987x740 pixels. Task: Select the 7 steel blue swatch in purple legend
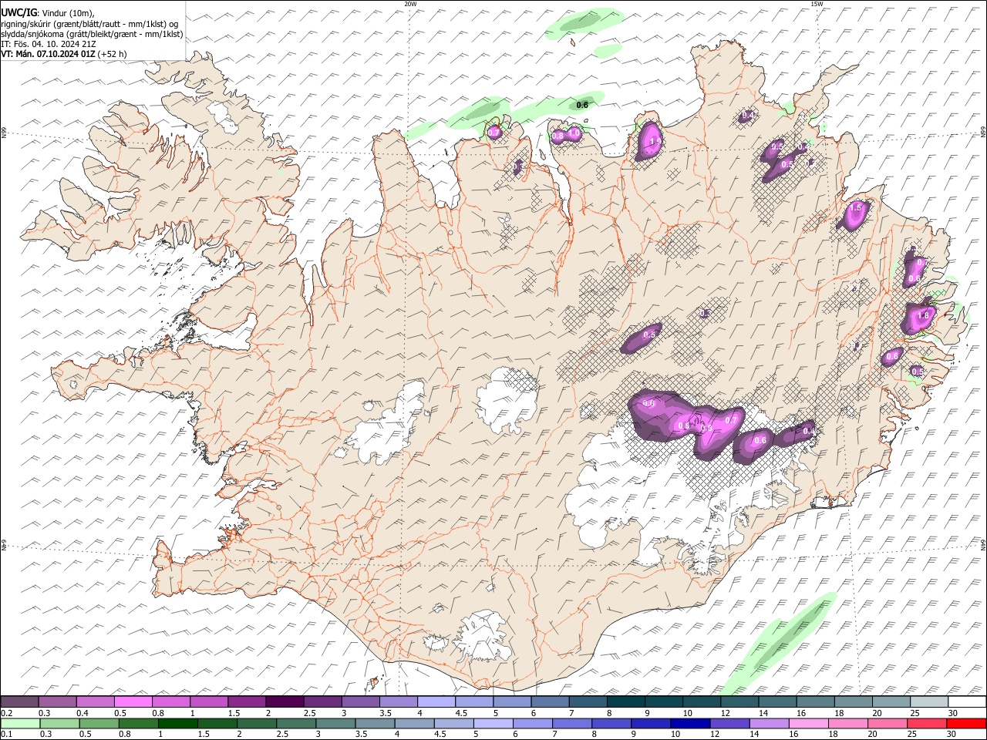588,702
